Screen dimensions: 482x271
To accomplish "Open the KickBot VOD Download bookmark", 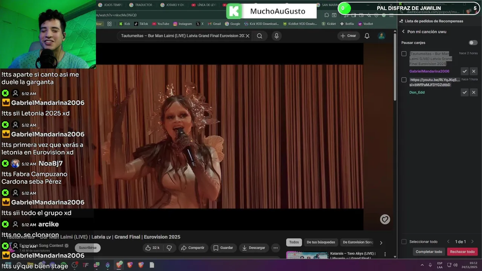I will tap(300, 24).
